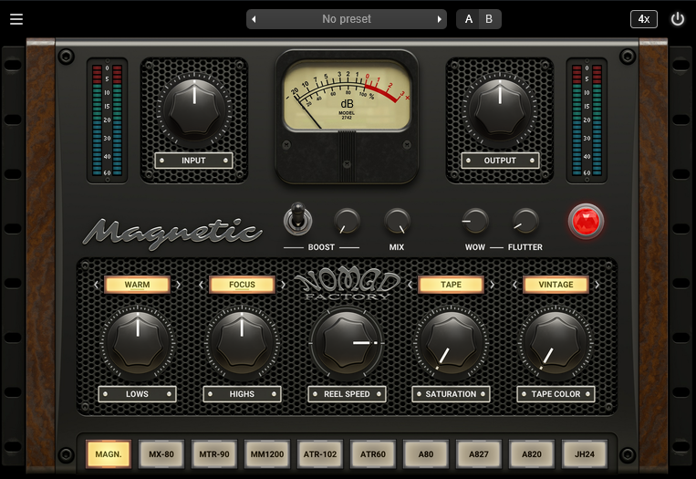Select the JH24 tape machine

(584, 454)
